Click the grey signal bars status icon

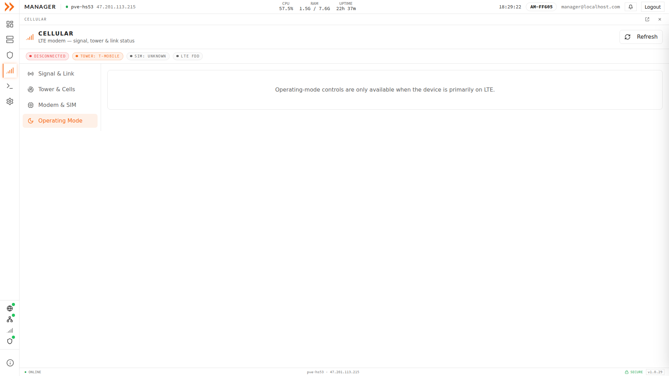[x=10, y=330]
